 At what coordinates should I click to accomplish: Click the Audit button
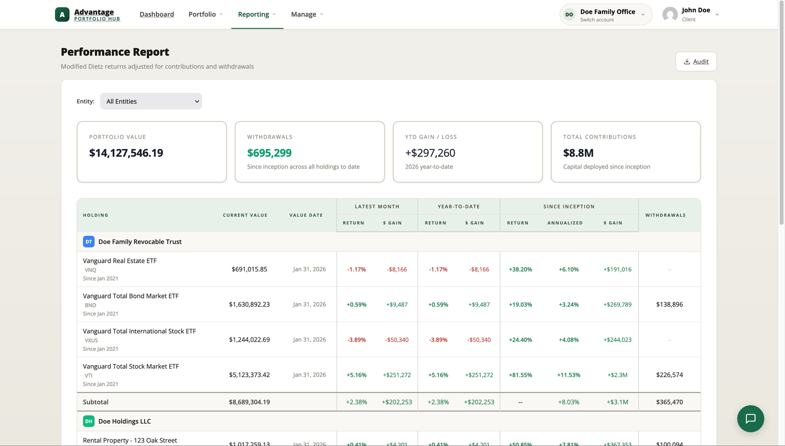pos(696,61)
